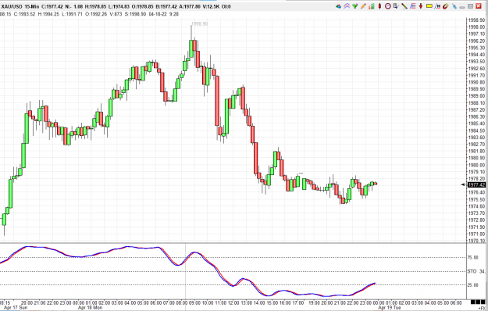Click the 1998.00 price axis label

(x=476, y=27)
